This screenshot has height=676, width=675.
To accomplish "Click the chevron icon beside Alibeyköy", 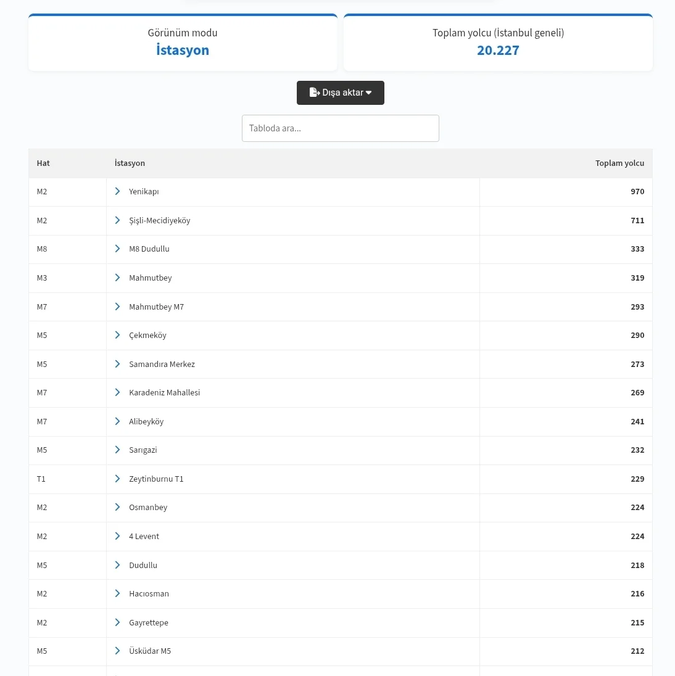I will (x=117, y=421).
